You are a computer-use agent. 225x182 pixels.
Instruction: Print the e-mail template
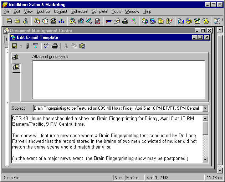(55, 46)
